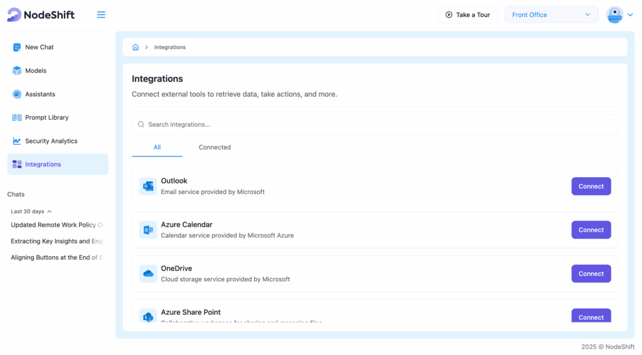
Task: Open the Front Office workspace dropdown
Action: click(x=551, y=15)
